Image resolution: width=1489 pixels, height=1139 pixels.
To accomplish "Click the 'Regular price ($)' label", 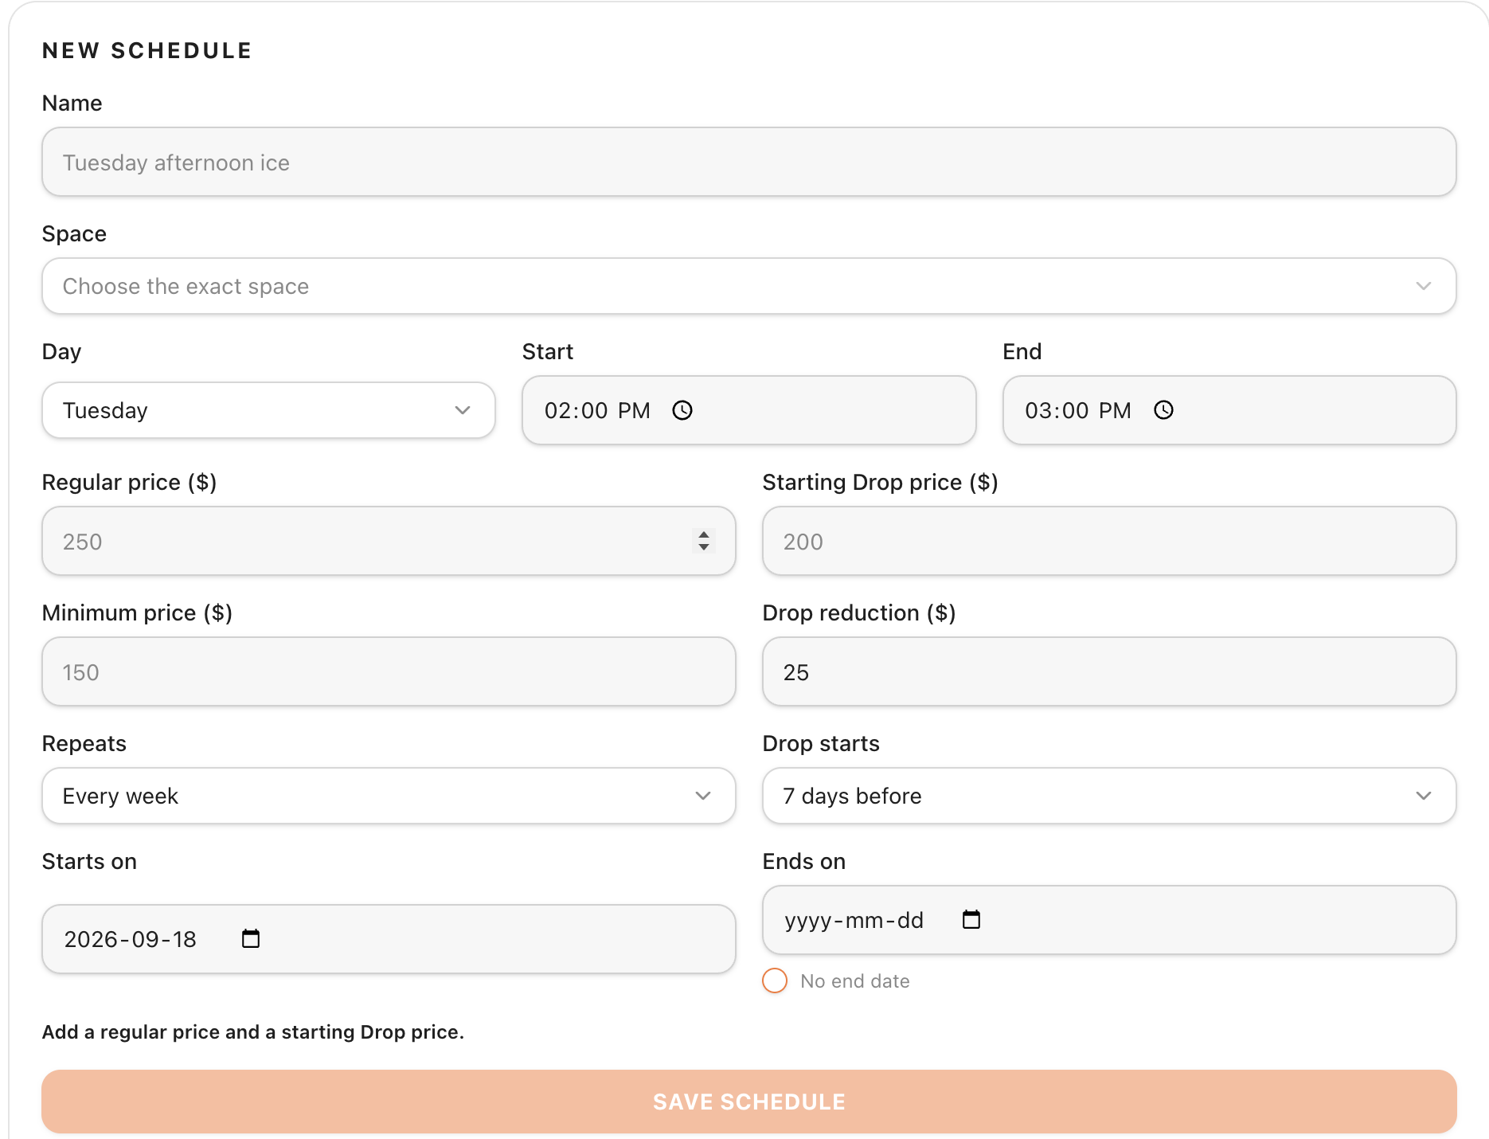I will point(129,483).
